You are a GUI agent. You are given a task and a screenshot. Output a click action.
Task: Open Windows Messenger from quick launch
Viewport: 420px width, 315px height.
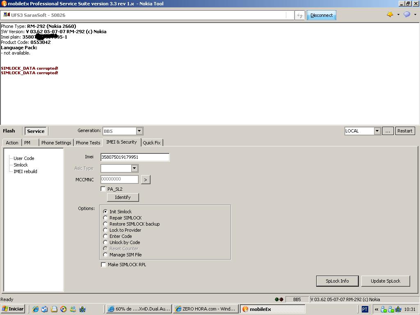73,309
